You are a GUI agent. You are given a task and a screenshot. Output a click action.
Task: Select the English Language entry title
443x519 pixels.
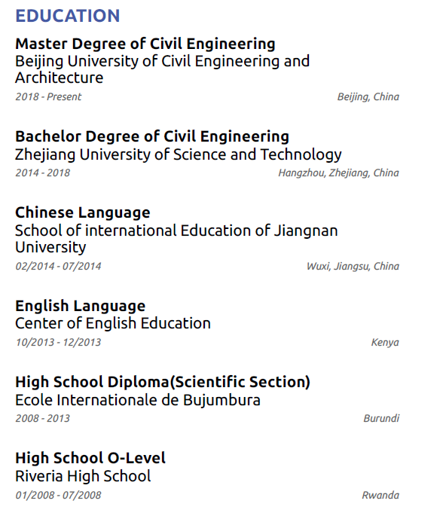point(81,306)
